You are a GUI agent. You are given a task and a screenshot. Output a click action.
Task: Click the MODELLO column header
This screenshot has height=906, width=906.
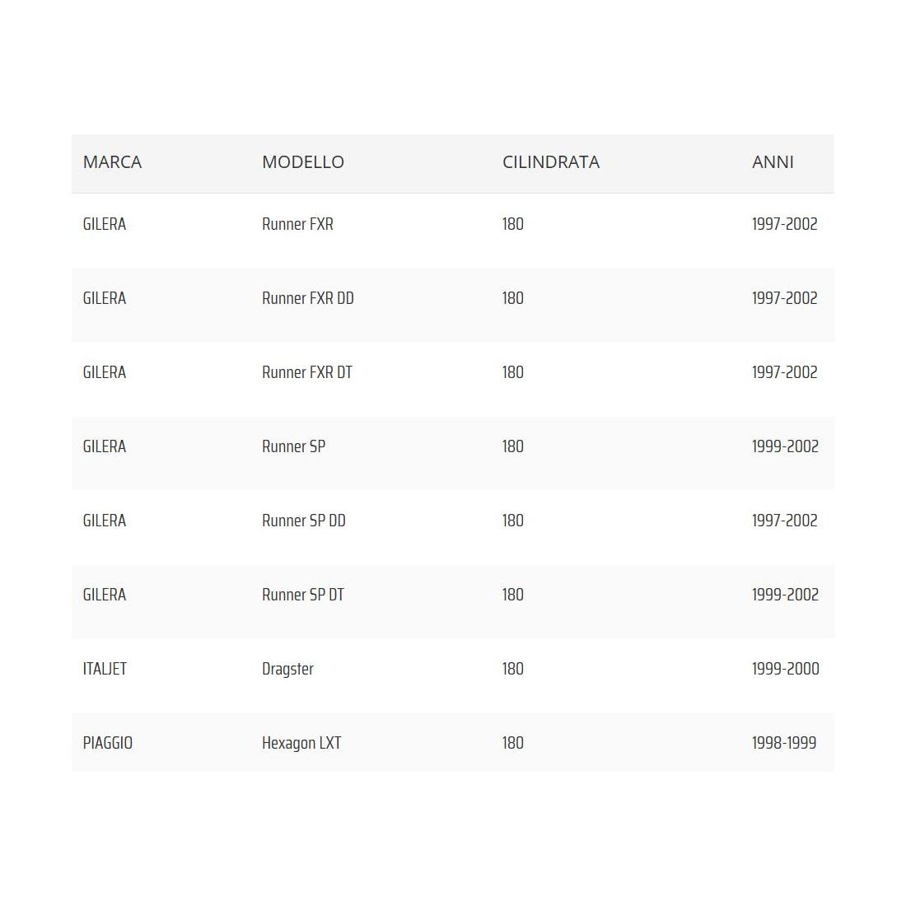(x=302, y=162)
